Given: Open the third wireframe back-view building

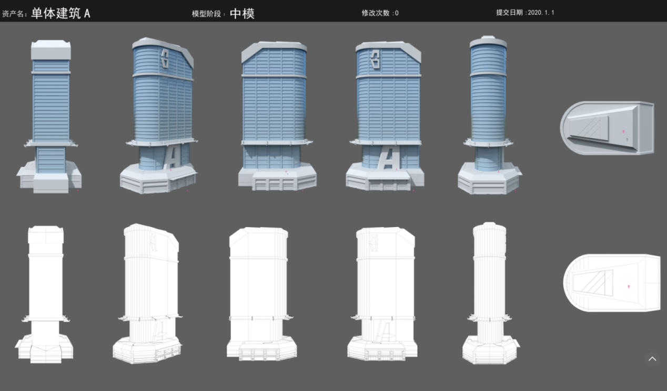Looking at the screenshot, I should [261, 294].
